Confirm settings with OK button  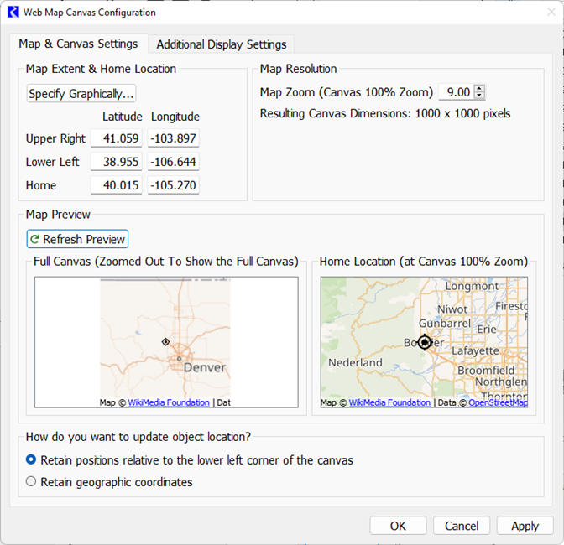point(398,526)
